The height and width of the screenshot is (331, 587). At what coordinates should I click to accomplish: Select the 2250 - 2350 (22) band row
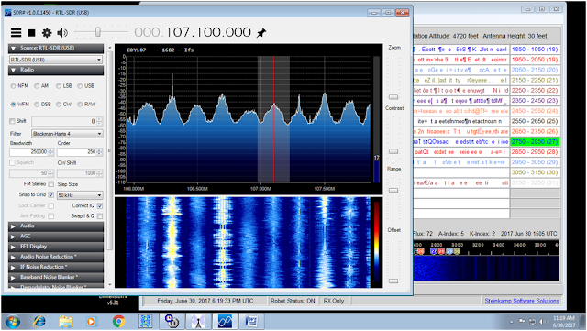(535, 91)
